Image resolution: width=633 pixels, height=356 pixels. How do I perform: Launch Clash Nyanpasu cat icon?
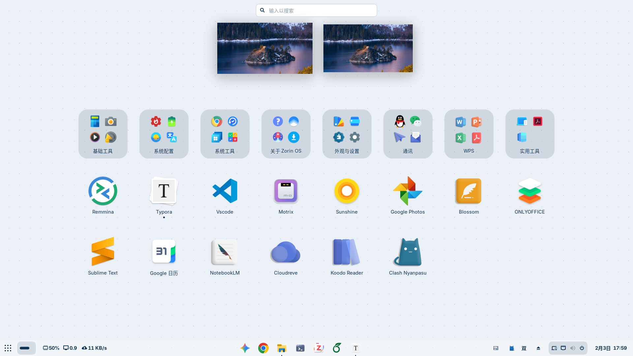click(408, 252)
